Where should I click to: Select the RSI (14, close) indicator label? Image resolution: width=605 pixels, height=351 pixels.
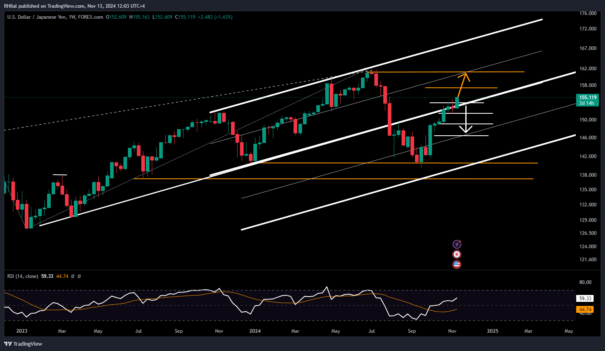[x=23, y=276]
